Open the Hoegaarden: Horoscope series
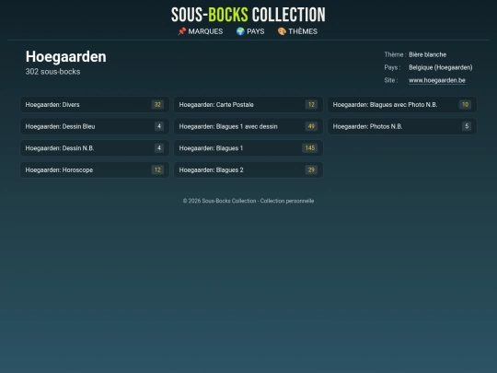Image resolution: width=497 pixels, height=373 pixels. coord(95,169)
